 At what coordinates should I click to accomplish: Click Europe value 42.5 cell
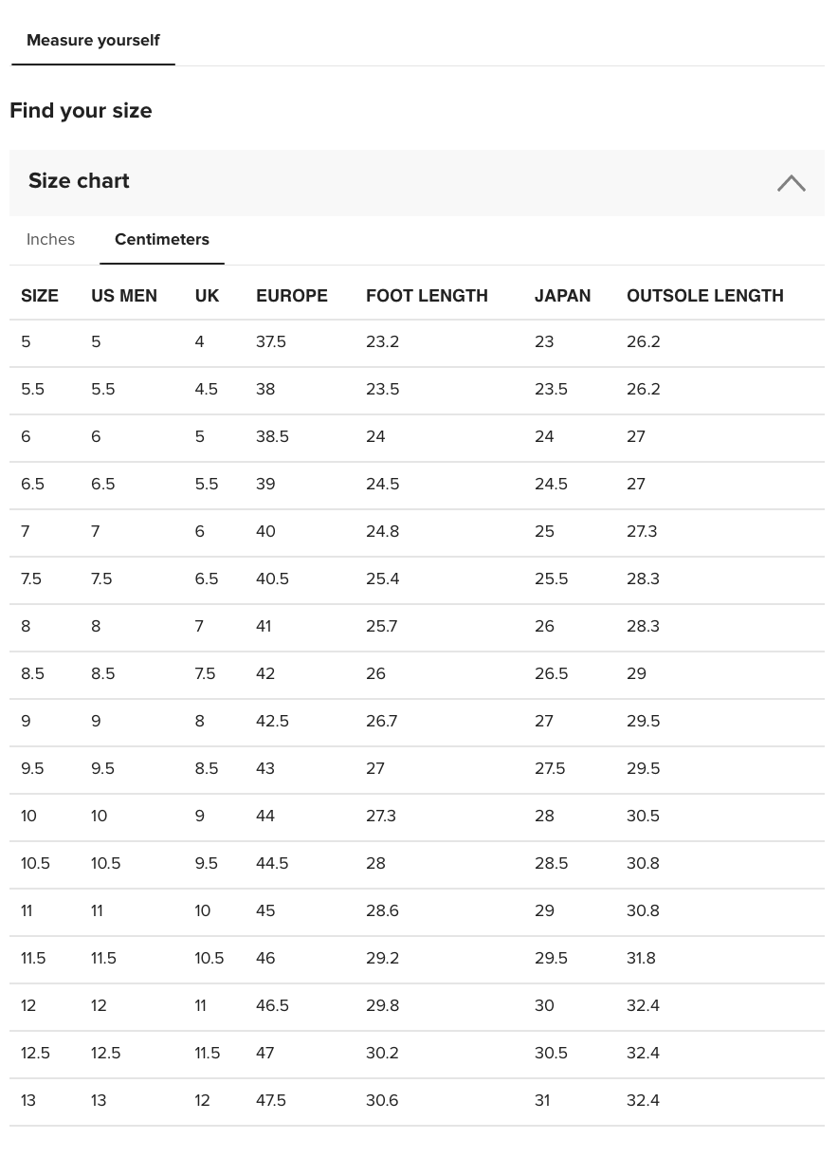click(272, 722)
